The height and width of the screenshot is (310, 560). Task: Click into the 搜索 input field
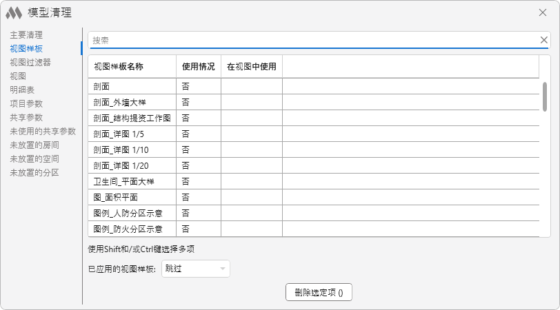coord(310,40)
